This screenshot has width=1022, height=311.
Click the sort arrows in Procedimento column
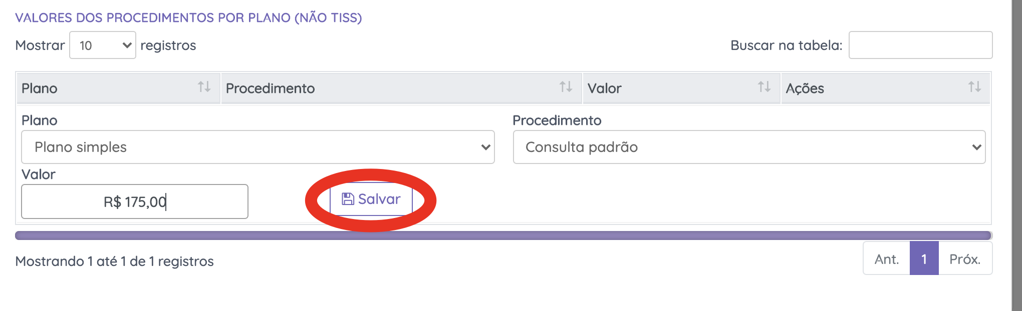pos(566,87)
